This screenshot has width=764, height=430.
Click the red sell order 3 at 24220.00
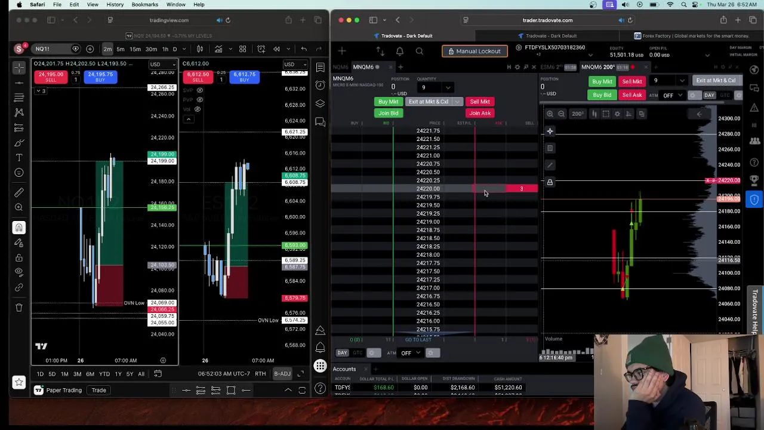(x=521, y=189)
